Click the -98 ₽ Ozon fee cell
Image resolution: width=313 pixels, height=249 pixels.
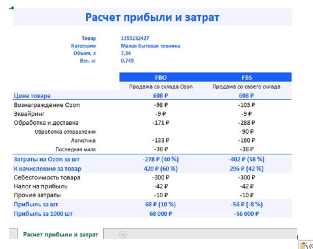click(x=161, y=105)
